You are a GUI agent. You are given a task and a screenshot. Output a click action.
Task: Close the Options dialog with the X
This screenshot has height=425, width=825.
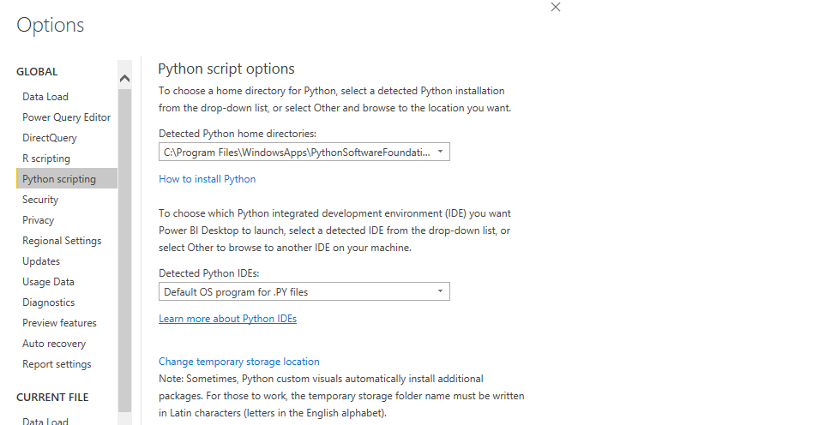[556, 7]
